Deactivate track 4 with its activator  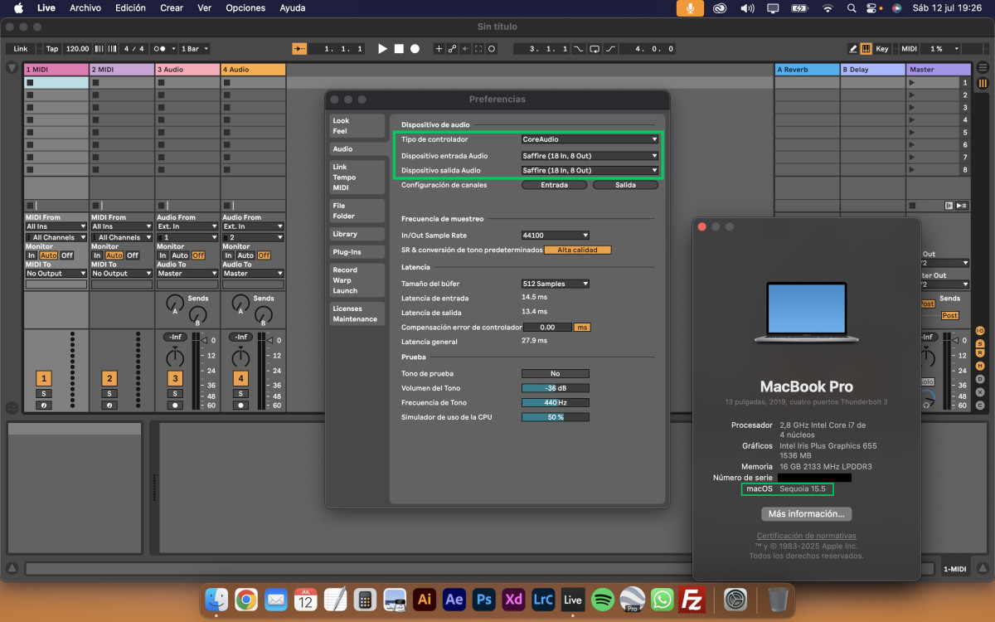point(240,378)
